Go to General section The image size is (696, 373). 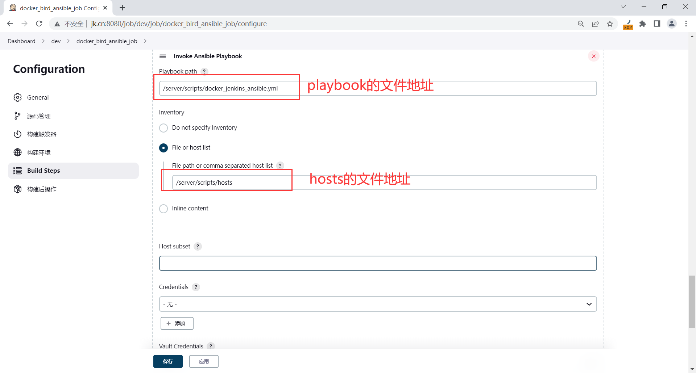click(x=73, y=97)
